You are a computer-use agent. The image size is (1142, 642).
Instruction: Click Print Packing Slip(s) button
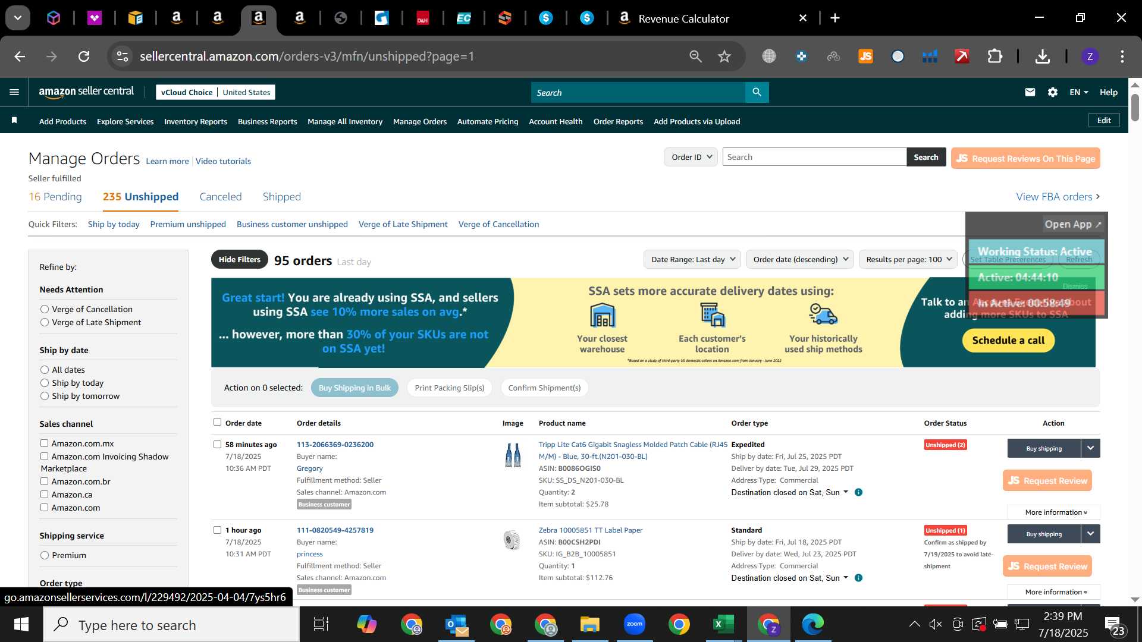pos(450,388)
